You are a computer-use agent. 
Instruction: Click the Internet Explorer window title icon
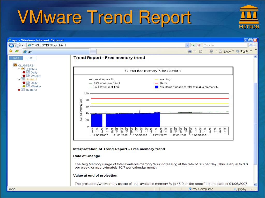point(10,40)
